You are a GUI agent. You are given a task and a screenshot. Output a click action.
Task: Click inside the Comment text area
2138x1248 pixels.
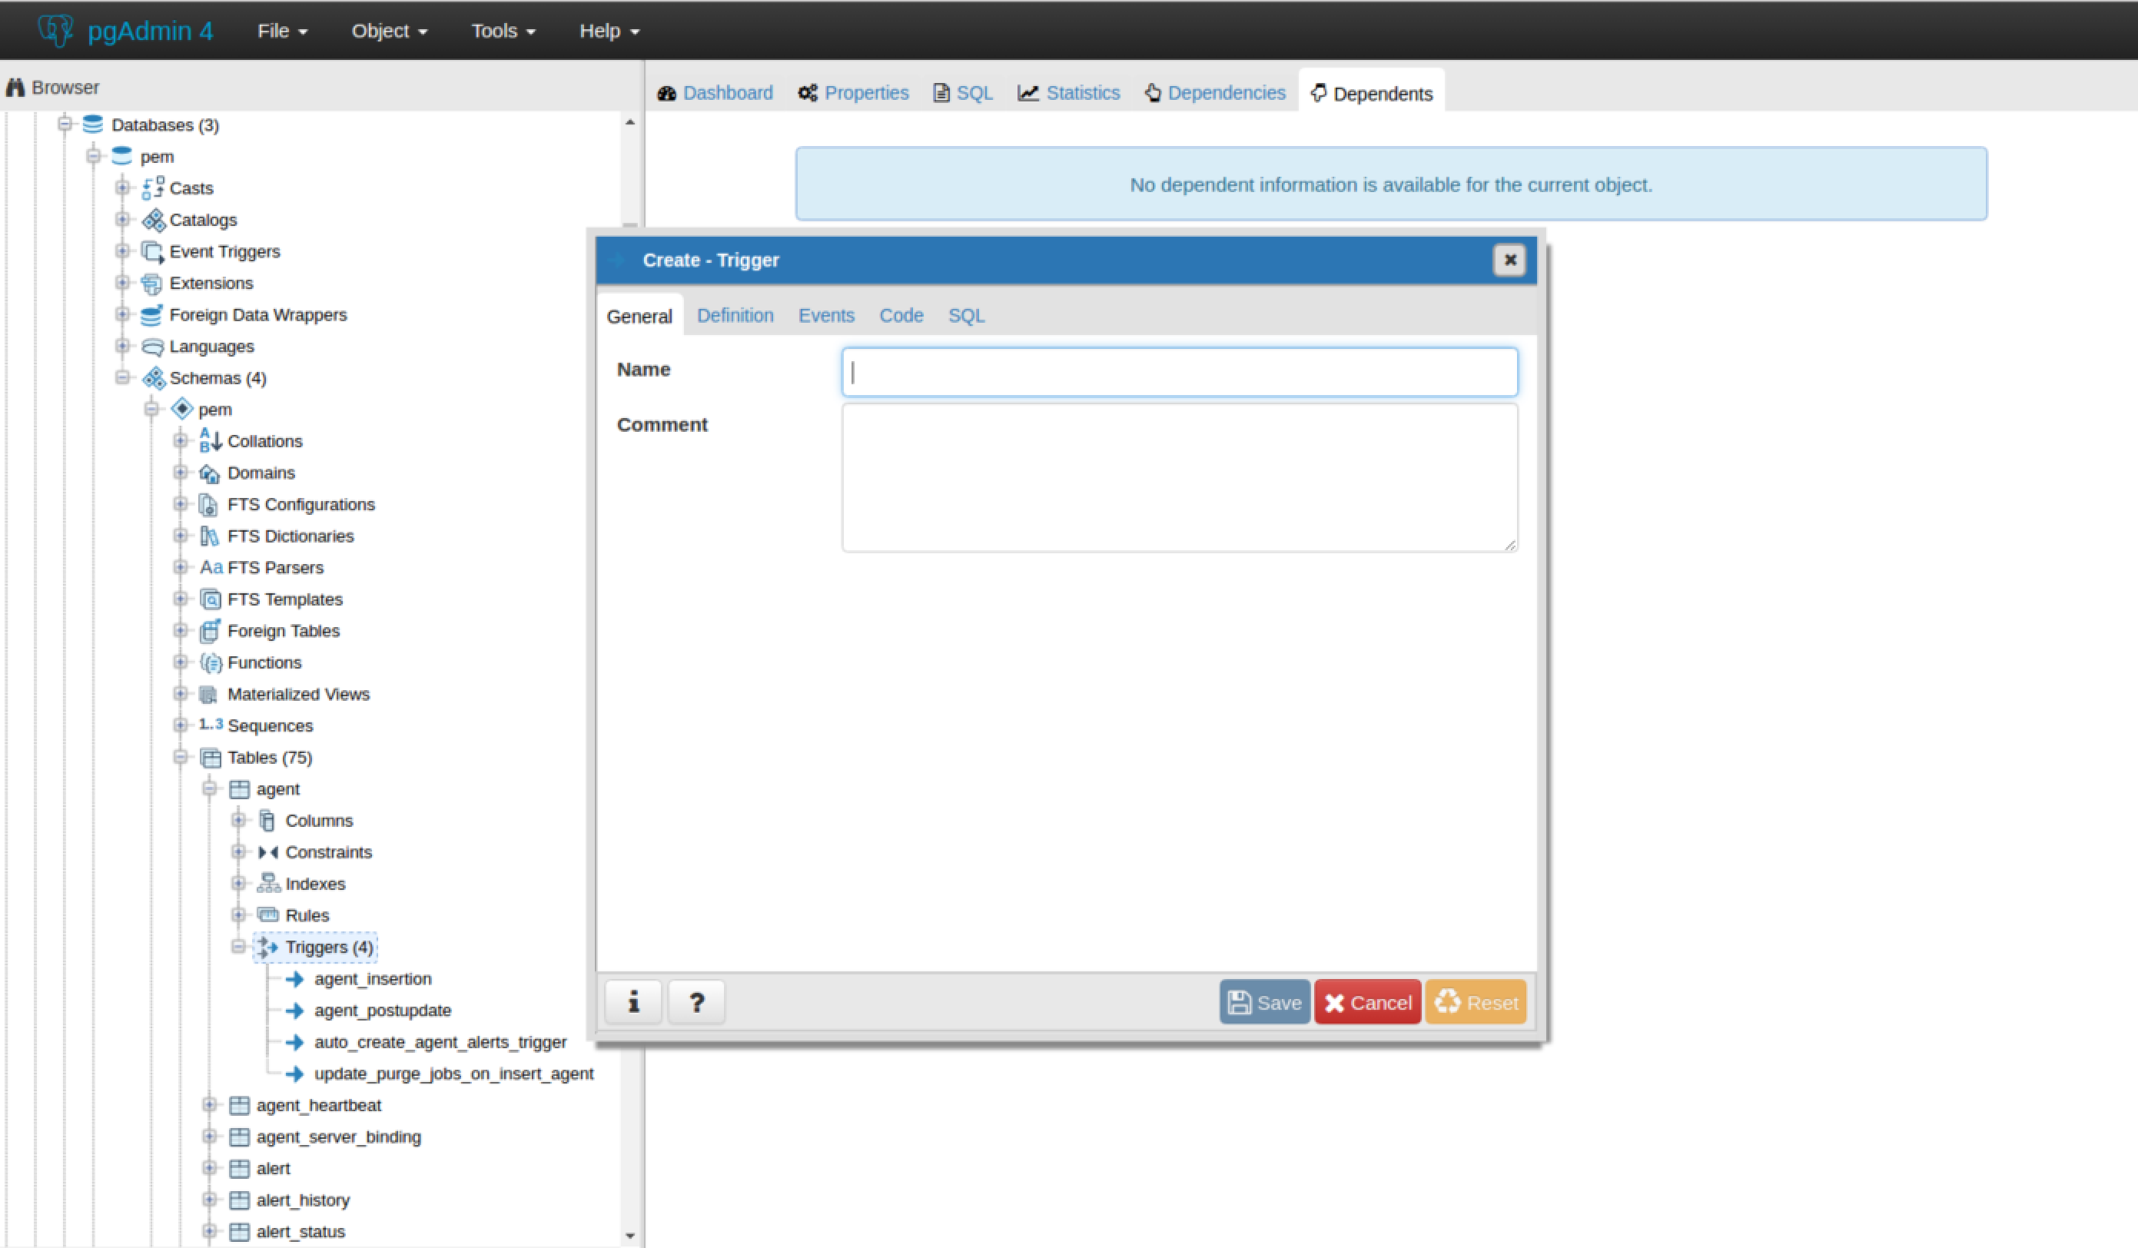1180,478
